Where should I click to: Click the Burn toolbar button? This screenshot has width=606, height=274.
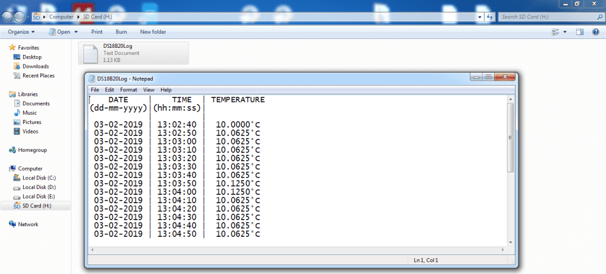click(x=121, y=32)
